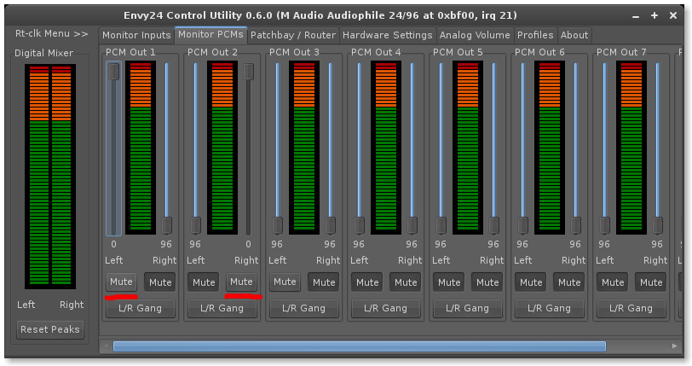This screenshot has width=692, height=366.
Task: Enable L/R Gang for PCM Out 2
Action: 222,308
